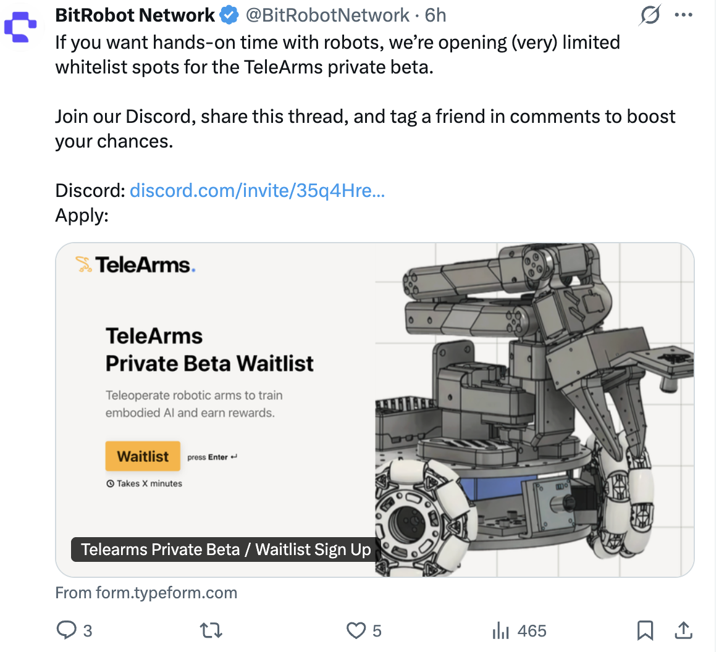This screenshot has height=652, width=719.
Task: Like the tweet with heart icon
Action: (x=356, y=630)
